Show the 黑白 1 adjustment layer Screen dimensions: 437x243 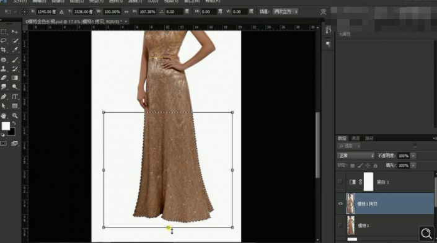[340, 182]
